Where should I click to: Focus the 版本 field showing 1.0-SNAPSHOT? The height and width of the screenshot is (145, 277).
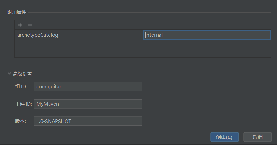click(x=88, y=121)
